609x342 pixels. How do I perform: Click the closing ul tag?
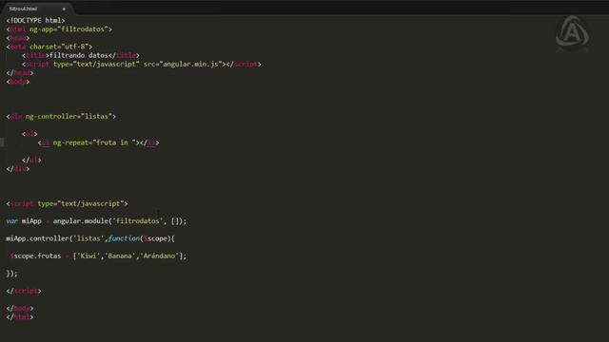[x=31, y=161]
